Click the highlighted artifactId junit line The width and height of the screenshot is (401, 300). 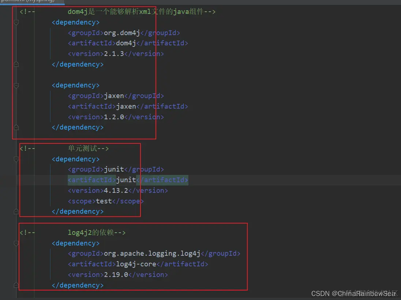click(128, 180)
